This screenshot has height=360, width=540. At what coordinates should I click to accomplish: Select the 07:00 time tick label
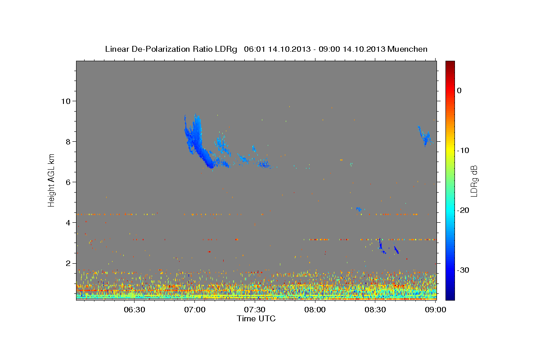[194, 310]
